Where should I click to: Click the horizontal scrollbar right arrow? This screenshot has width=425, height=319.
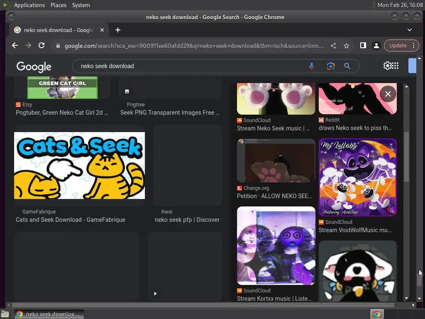413,305
